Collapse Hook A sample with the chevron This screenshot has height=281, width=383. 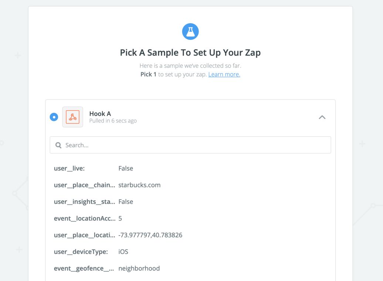coord(322,117)
